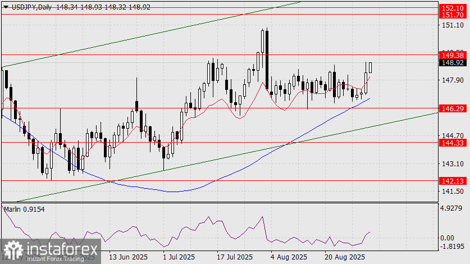The width and height of the screenshot is (470, 264).
Task: Click the dropdown triangle before USDJPY,Daily
Action: [6, 7]
